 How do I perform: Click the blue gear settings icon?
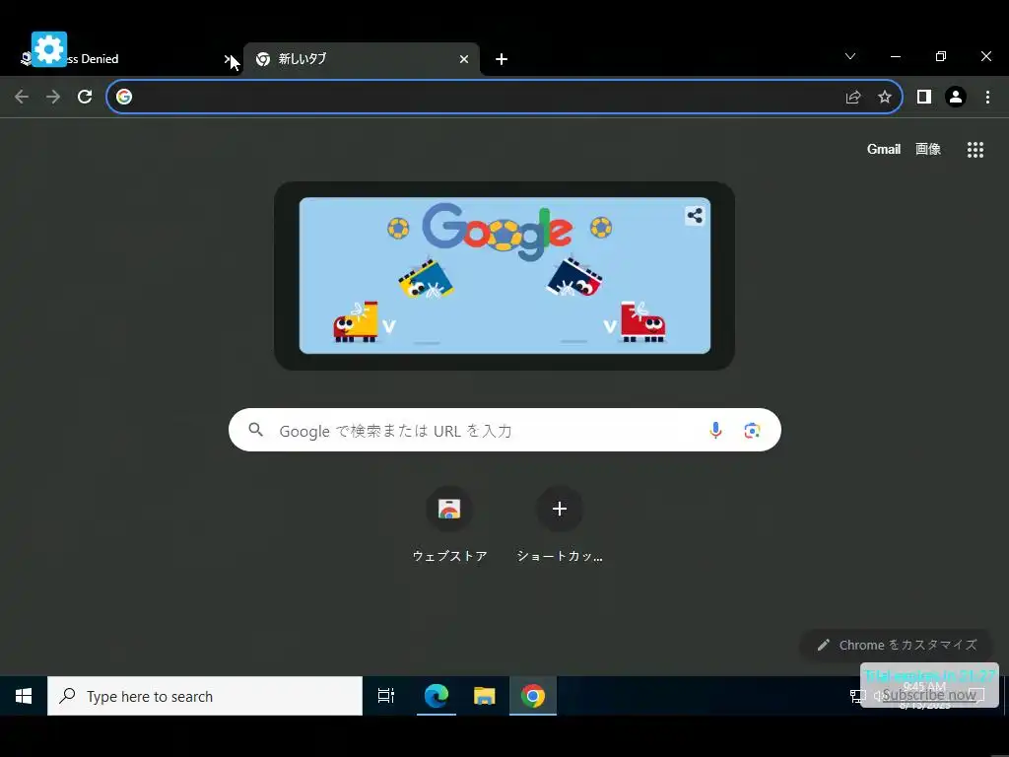tap(49, 49)
